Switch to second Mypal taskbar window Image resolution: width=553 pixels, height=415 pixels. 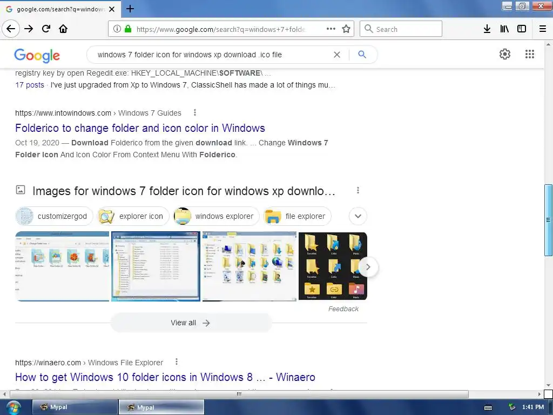pos(161,407)
